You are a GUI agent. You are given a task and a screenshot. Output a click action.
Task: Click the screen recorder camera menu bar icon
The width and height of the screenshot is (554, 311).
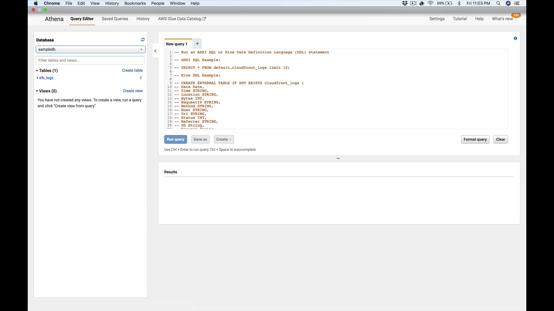[413, 3]
